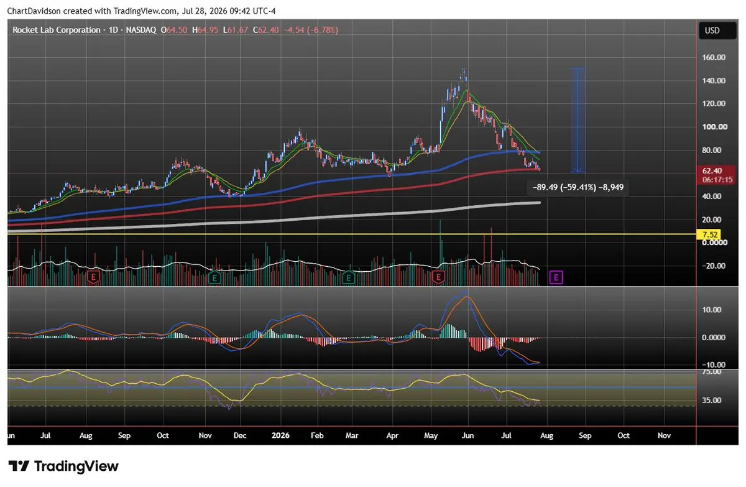Click the 20.00 price axis label
Viewport: 746px width, 487px height.
713,220
